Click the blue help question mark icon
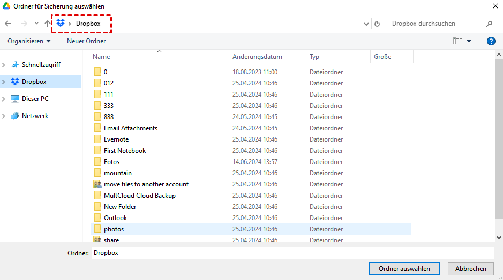Image resolution: width=503 pixels, height=280 pixels. [x=491, y=41]
